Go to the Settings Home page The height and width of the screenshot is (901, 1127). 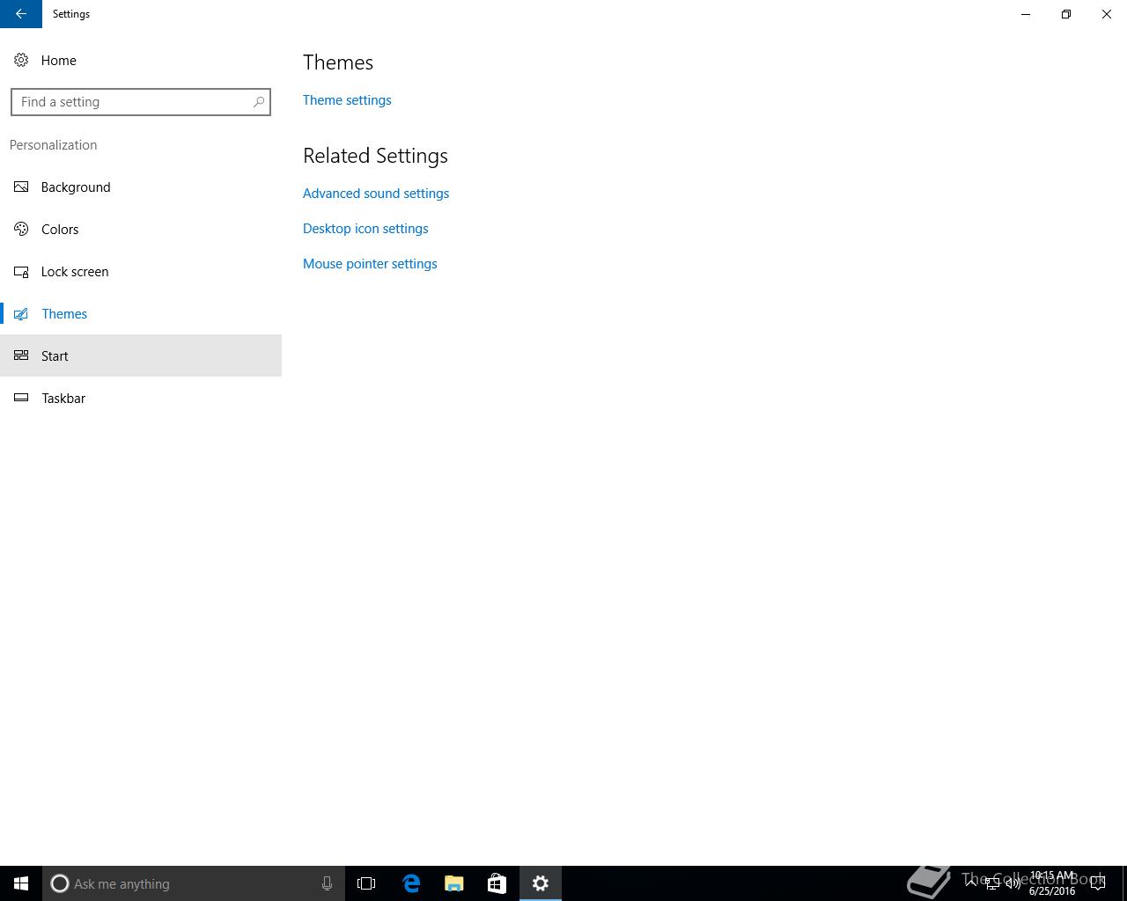(x=141, y=60)
